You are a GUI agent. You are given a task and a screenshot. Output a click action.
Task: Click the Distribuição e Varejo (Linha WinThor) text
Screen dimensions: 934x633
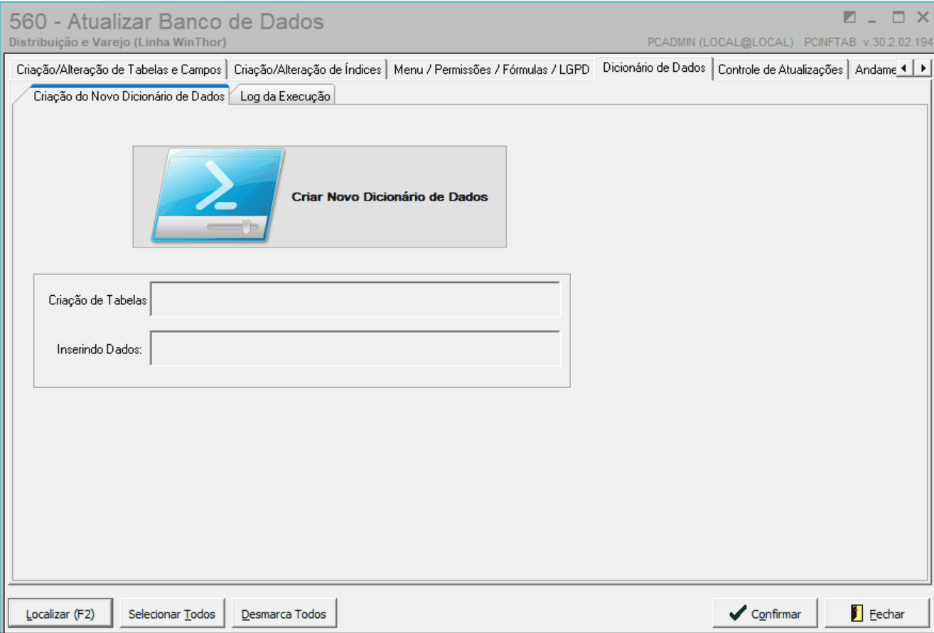[118, 43]
